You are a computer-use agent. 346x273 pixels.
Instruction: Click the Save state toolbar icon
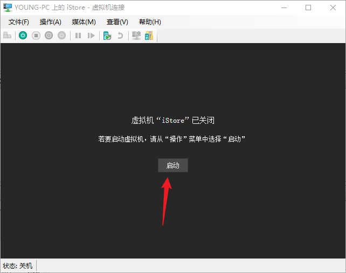62,36
